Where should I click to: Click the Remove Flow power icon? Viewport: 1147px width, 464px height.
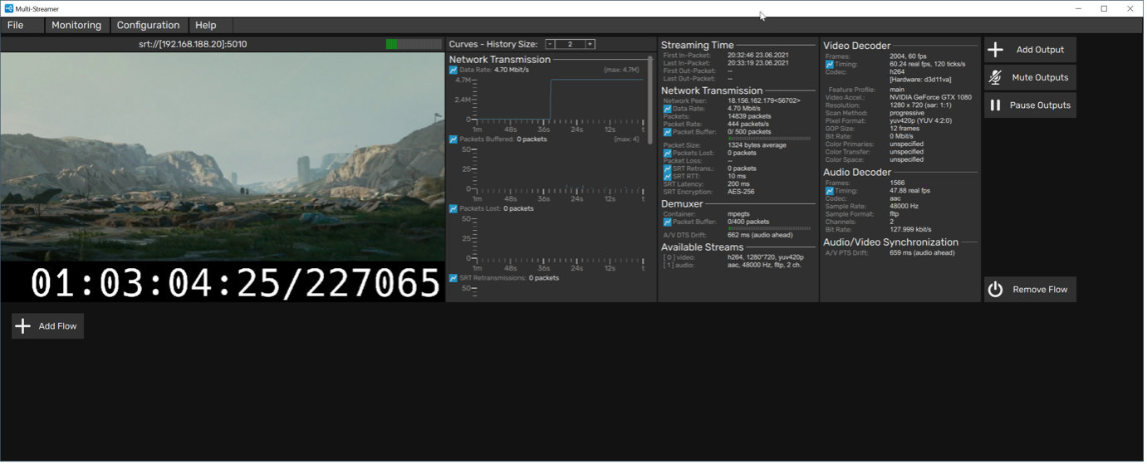click(996, 290)
